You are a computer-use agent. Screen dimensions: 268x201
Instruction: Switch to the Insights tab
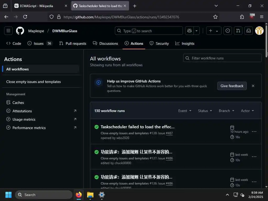click(x=185, y=43)
